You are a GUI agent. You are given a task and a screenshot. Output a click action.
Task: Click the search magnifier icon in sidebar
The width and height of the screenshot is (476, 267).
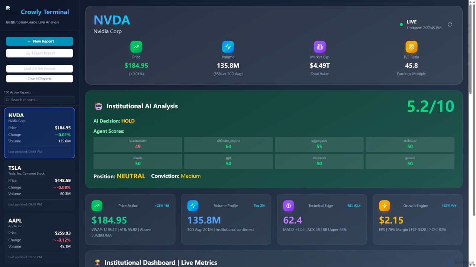coord(8,100)
